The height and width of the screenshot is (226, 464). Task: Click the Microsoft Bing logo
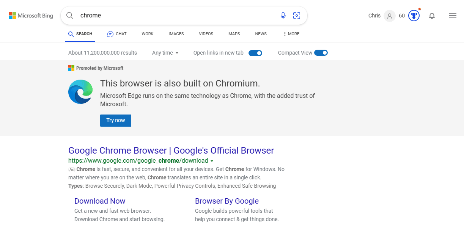tap(31, 16)
